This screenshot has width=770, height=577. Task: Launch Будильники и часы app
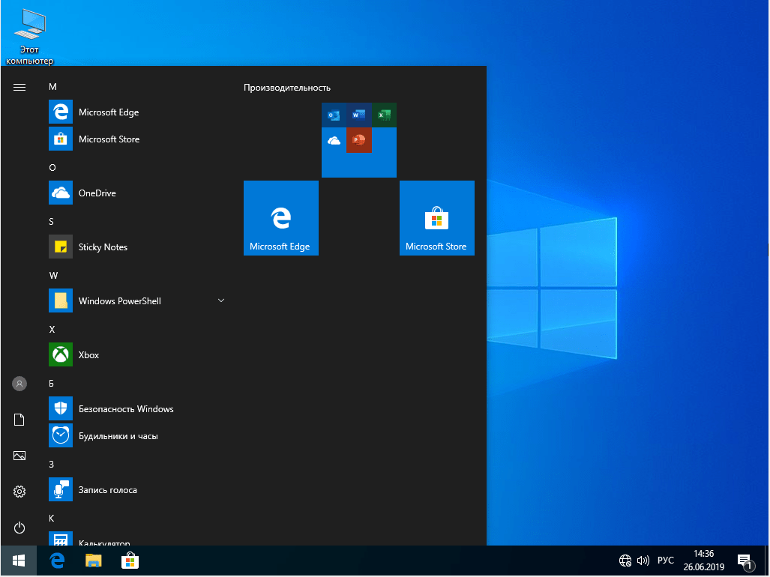[118, 436]
